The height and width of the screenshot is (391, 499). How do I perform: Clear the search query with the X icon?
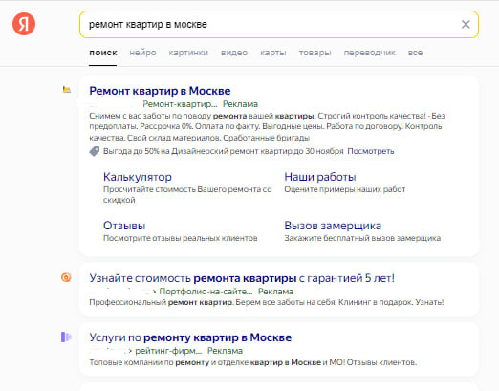pyautogui.click(x=466, y=24)
